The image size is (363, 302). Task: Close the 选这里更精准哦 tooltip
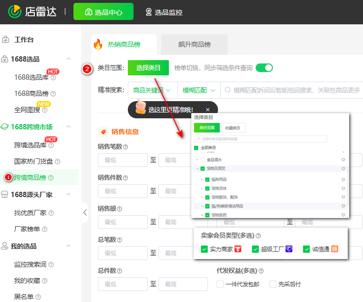click(x=207, y=110)
